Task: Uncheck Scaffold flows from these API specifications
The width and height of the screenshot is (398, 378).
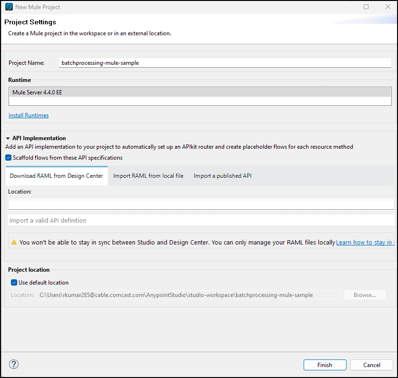Action: coord(9,158)
